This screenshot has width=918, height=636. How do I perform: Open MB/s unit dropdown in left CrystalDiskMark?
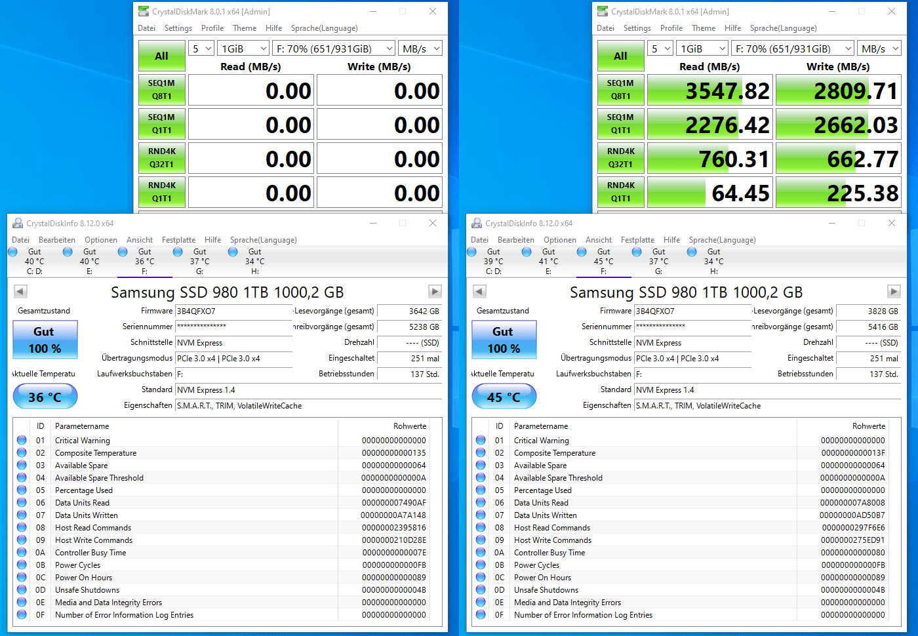420,49
